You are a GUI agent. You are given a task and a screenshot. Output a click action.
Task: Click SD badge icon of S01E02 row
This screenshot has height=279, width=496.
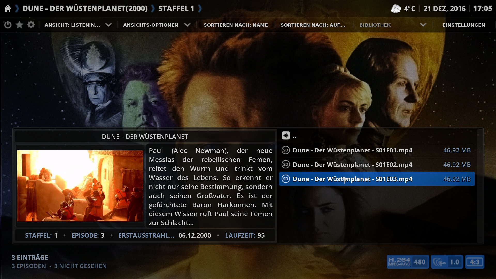(x=285, y=164)
